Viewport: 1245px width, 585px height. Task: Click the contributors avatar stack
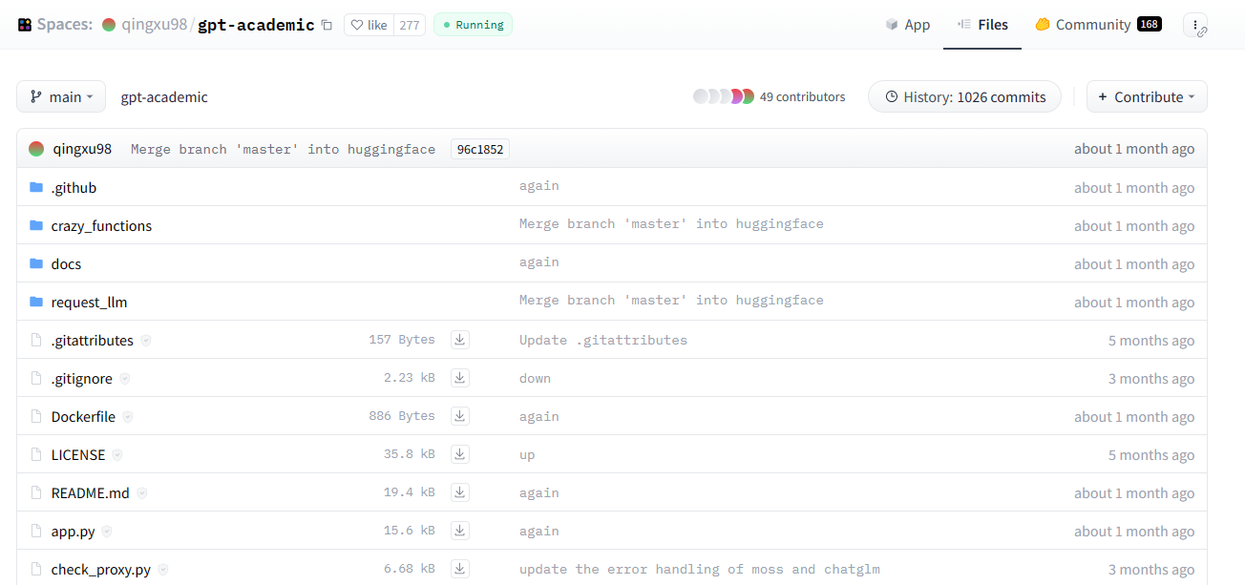point(724,95)
